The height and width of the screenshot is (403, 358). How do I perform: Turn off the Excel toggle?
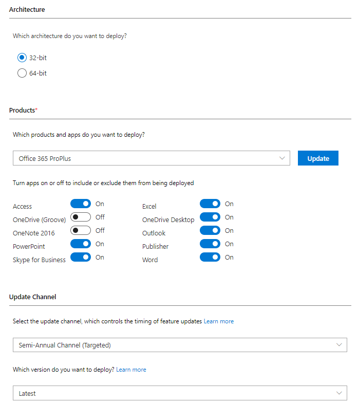pyautogui.click(x=210, y=204)
